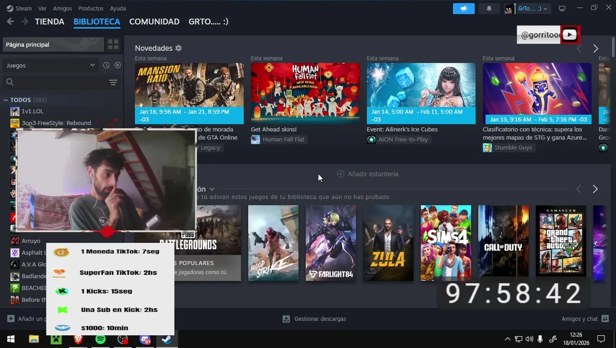The image size is (616, 348).
Task: Open Novedades settings gear
Action: coord(178,48)
